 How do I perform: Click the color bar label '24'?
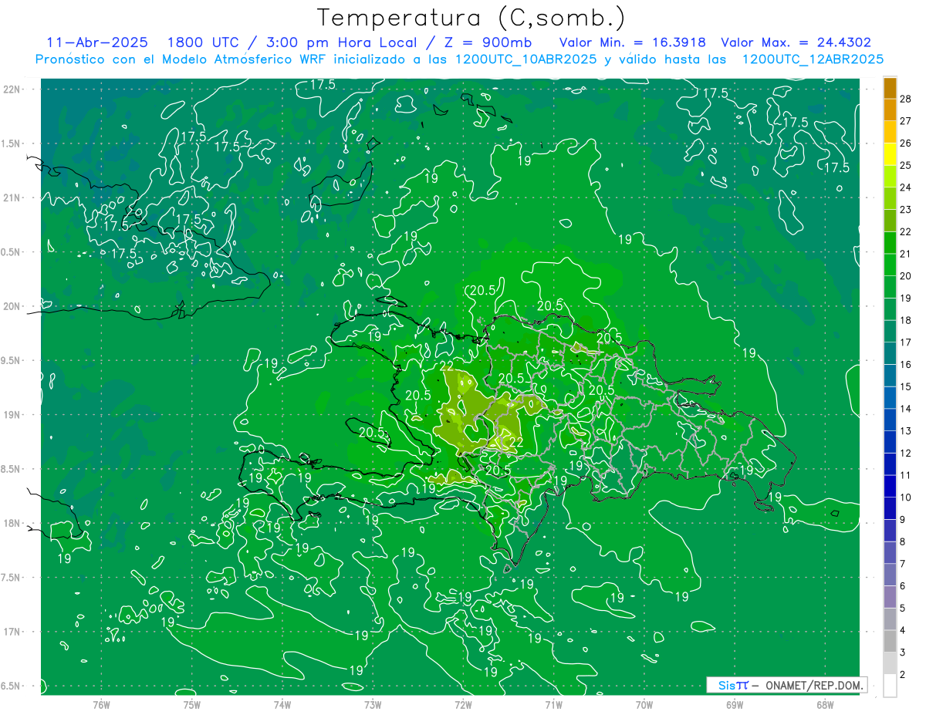click(906, 187)
